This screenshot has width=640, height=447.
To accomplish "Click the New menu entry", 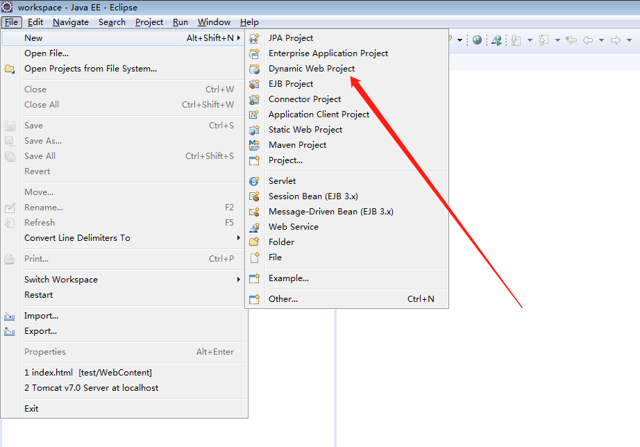I will click(124, 38).
